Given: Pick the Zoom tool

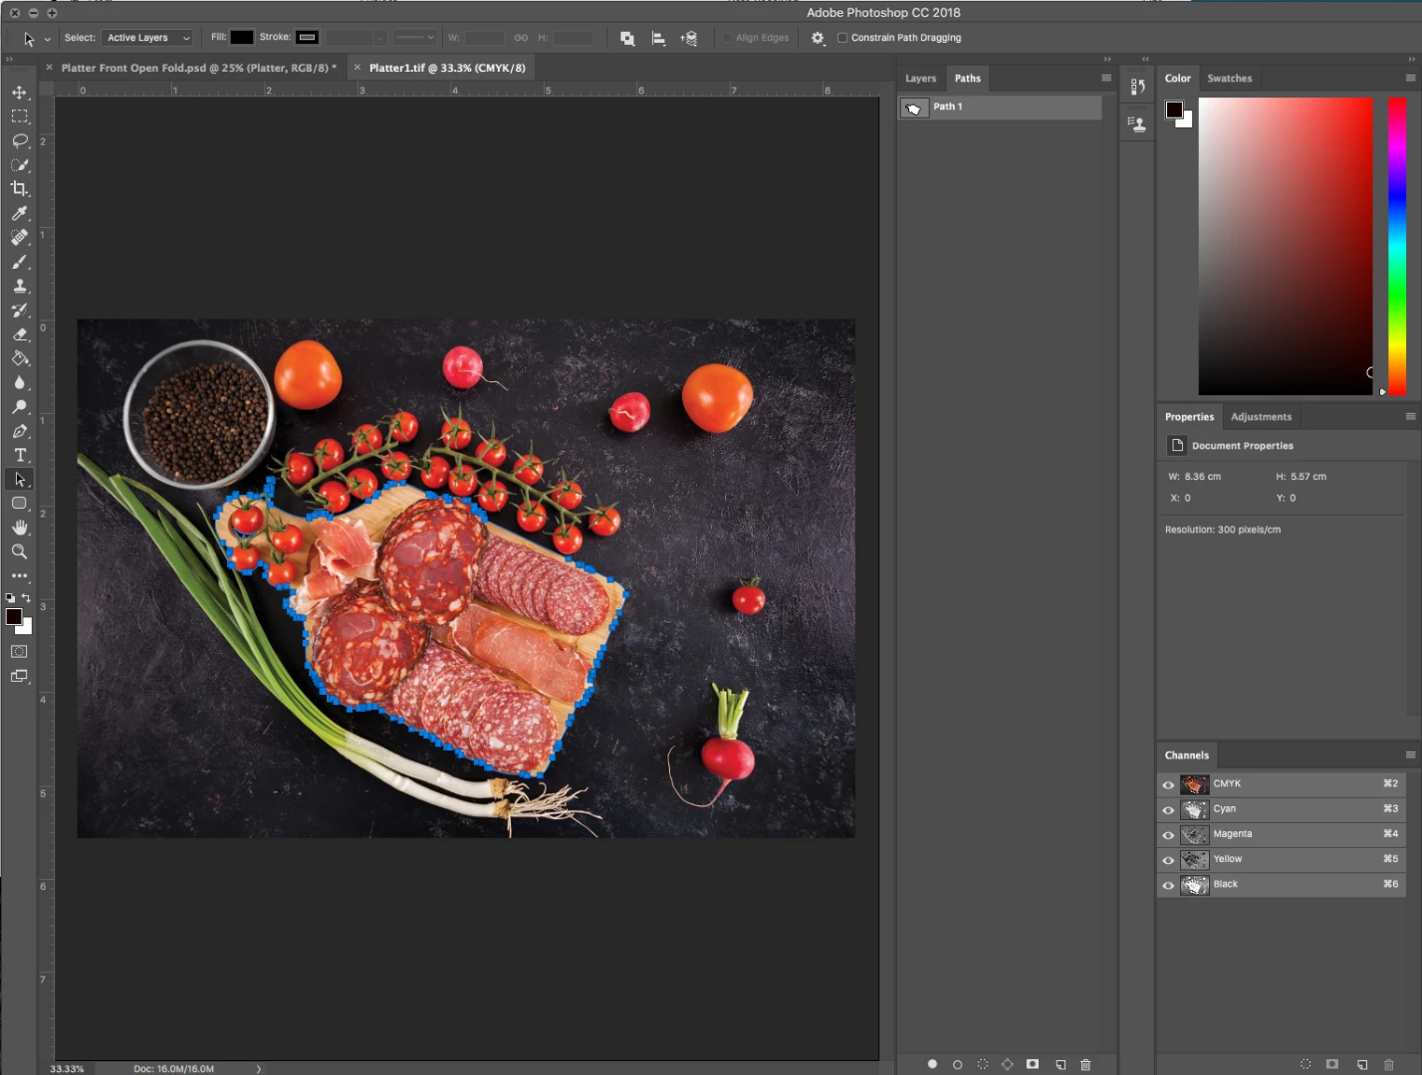Looking at the screenshot, I should click(19, 551).
